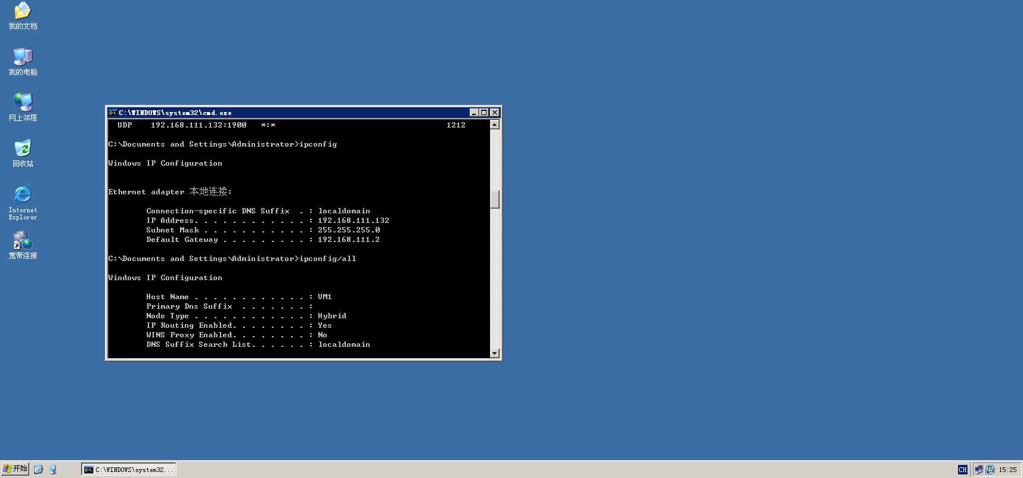Image resolution: width=1023 pixels, height=478 pixels.
Task: Click the Connection-specific DNS Suffix localdomain value
Action: [x=344, y=211]
